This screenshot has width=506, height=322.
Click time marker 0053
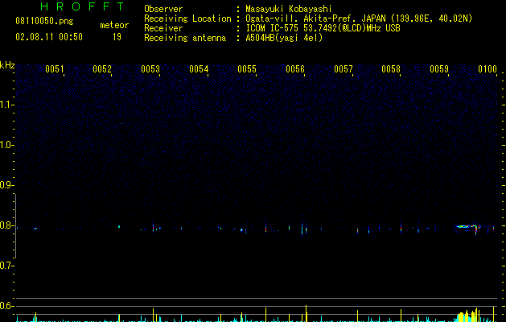point(150,69)
